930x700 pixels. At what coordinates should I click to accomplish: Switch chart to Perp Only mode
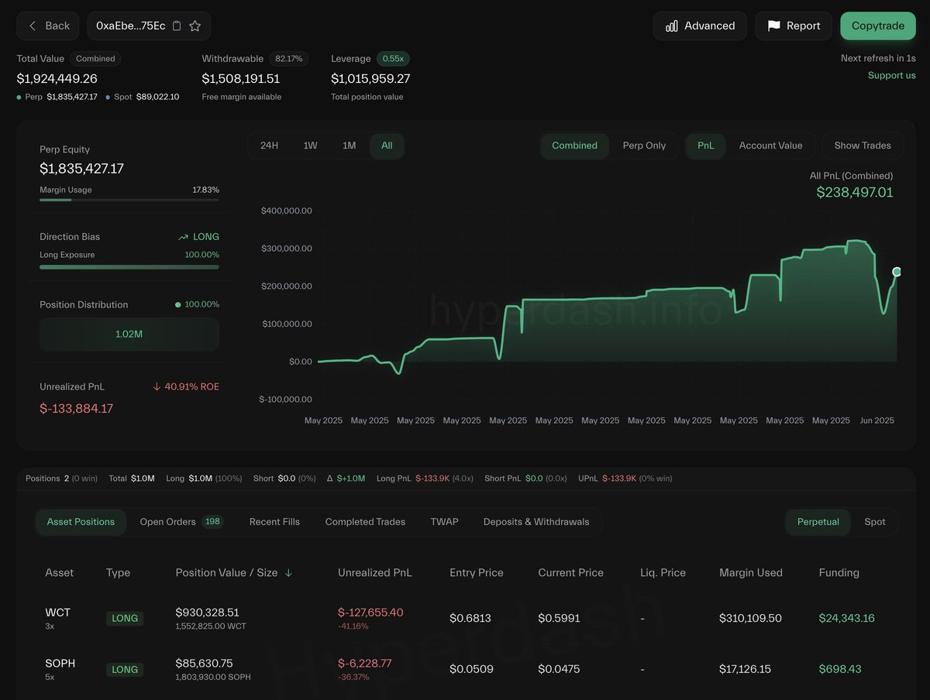click(644, 146)
